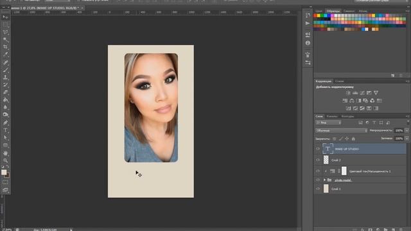
Task: Hide the Hue/Saturation adjustment layer
Action: pos(318,171)
